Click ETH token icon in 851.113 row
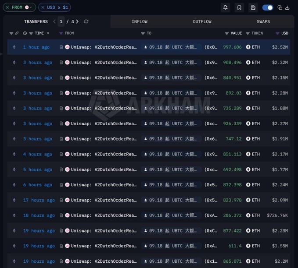The height and width of the screenshot is (268, 298). (x=248, y=154)
